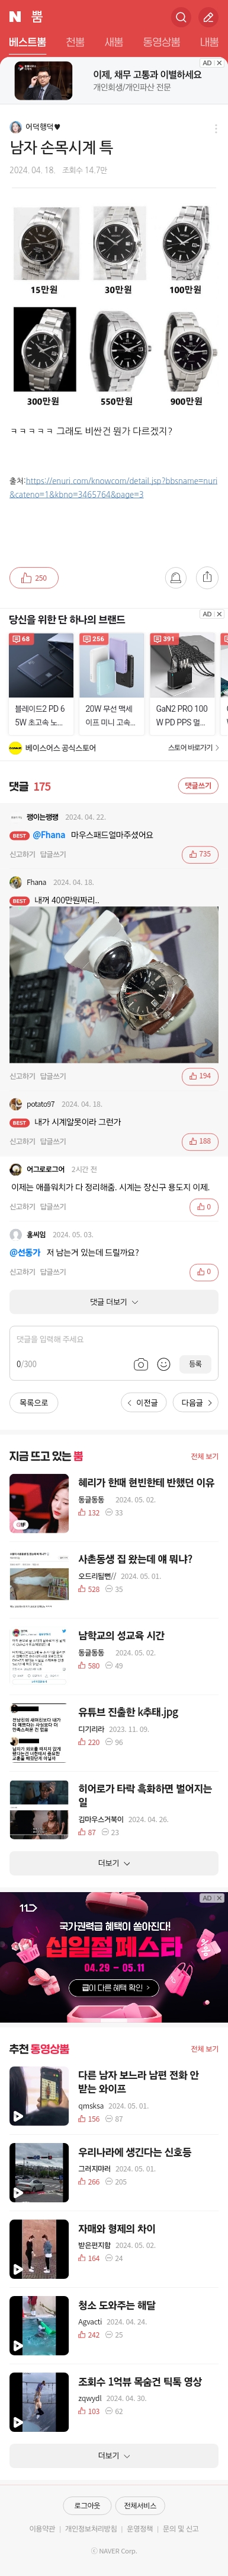This screenshot has height=2576, width=228.
Task: Tap the notification bell icon below post
Action: click(x=176, y=577)
